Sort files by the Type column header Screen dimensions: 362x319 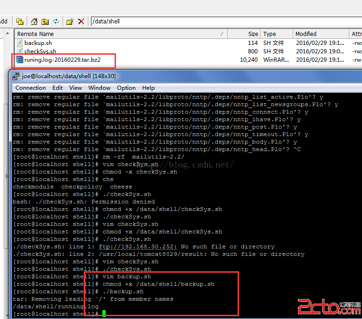[276, 34]
